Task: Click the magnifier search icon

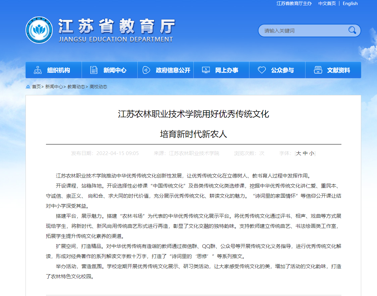Action: pyautogui.click(x=352, y=31)
